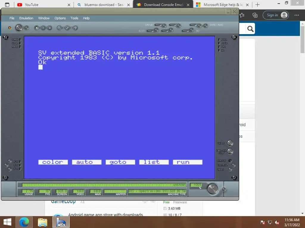Click the TAPE insert knob
This screenshot has height=228, width=305.
tap(199, 26)
